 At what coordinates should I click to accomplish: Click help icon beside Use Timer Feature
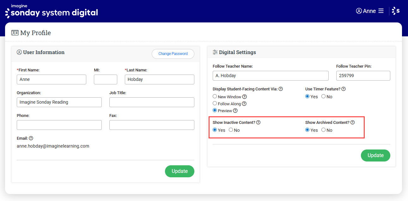click(344, 89)
